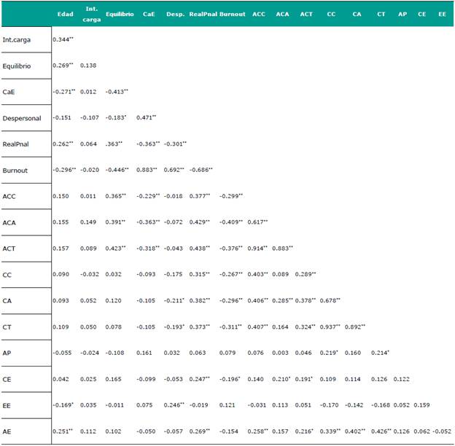Select the ACT row label

coord(10,247)
